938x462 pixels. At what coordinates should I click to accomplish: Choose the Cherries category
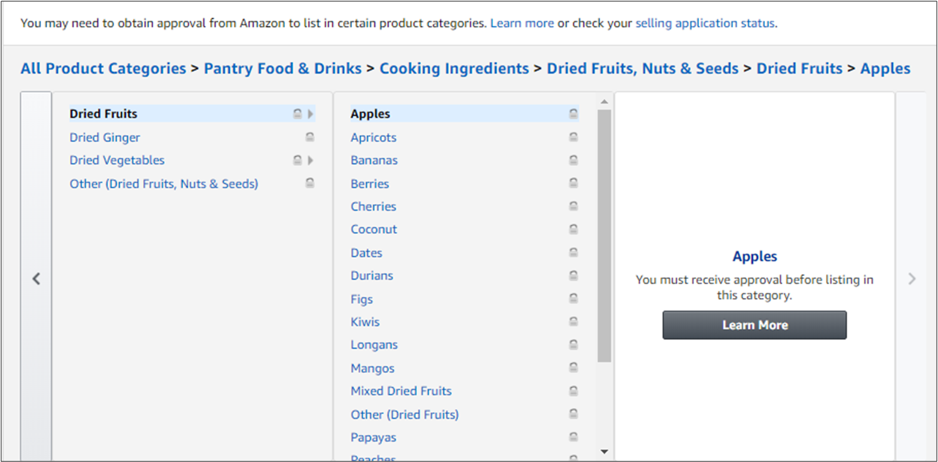[374, 206]
